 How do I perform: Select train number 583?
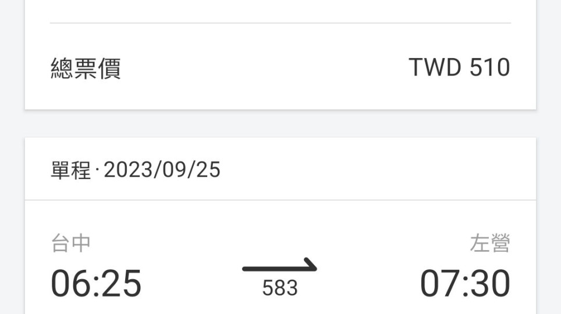click(x=280, y=288)
